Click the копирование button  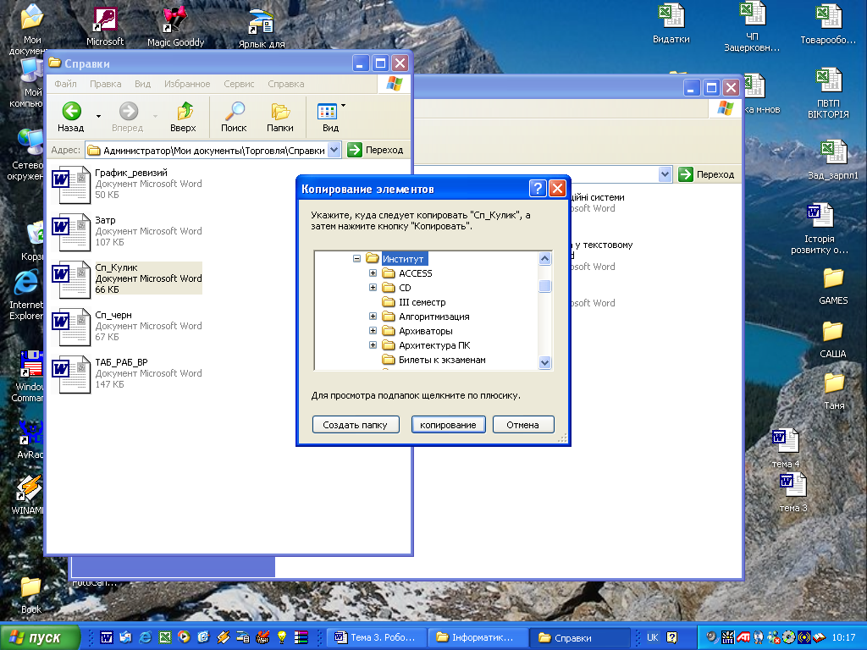click(x=449, y=425)
